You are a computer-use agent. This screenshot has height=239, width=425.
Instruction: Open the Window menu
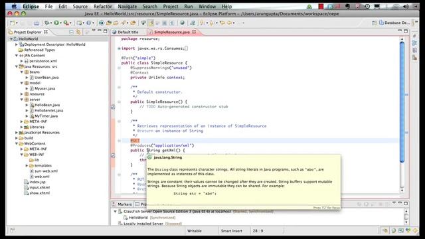pos(207,6)
